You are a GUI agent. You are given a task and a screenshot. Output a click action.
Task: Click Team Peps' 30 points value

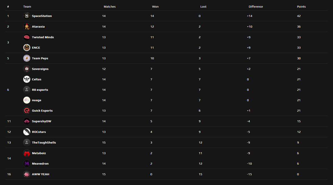click(299, 58)
